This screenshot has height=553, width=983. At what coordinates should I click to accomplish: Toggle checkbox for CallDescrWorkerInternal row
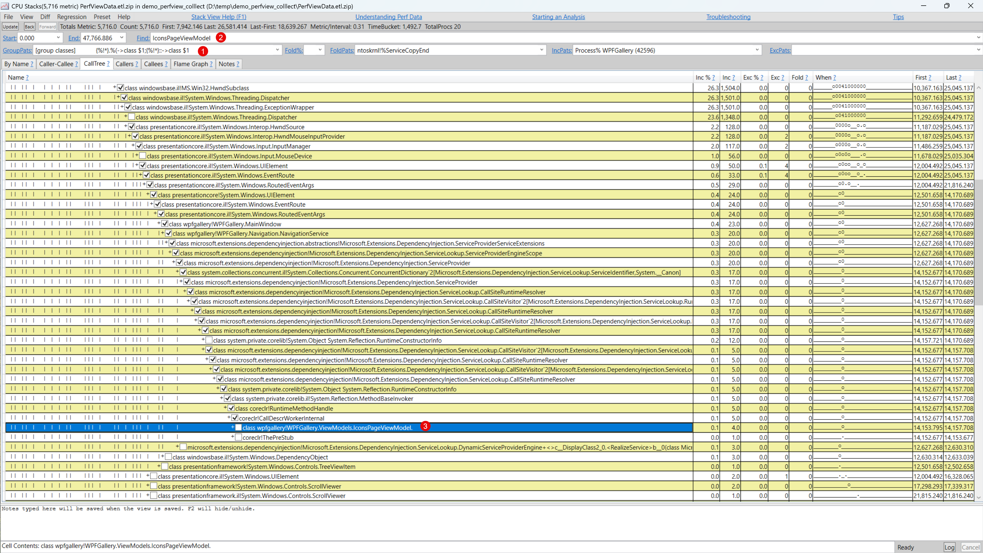pyautogui.click(x=235, y=418)
